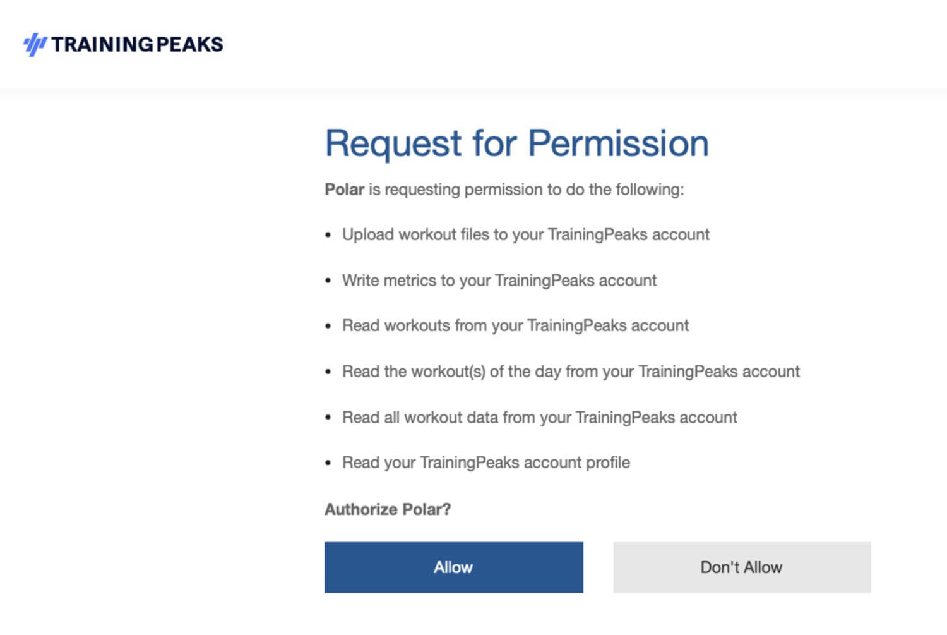Image resolution: width=947 pixels, height=635 pixels.
Task: Click the bullet before 'Read your TrainingPeaks'
Action: 328,463
